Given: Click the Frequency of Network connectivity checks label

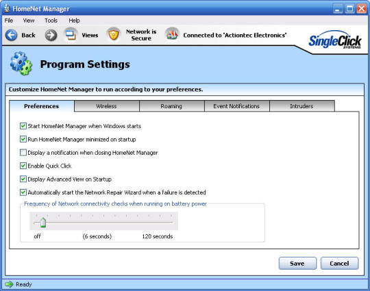Looking at the screenshot, I should 115,204.
